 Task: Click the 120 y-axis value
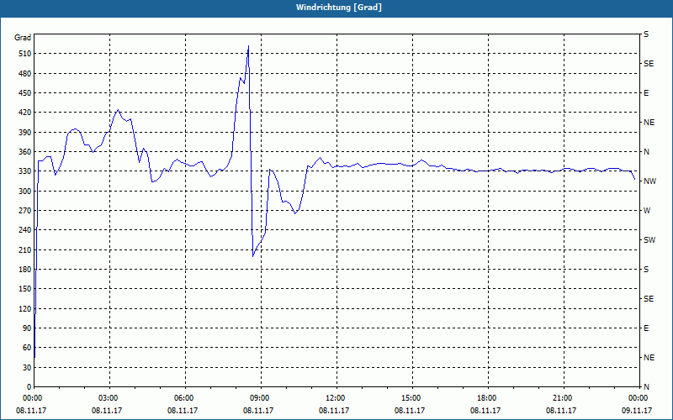[x=26, y=308]
